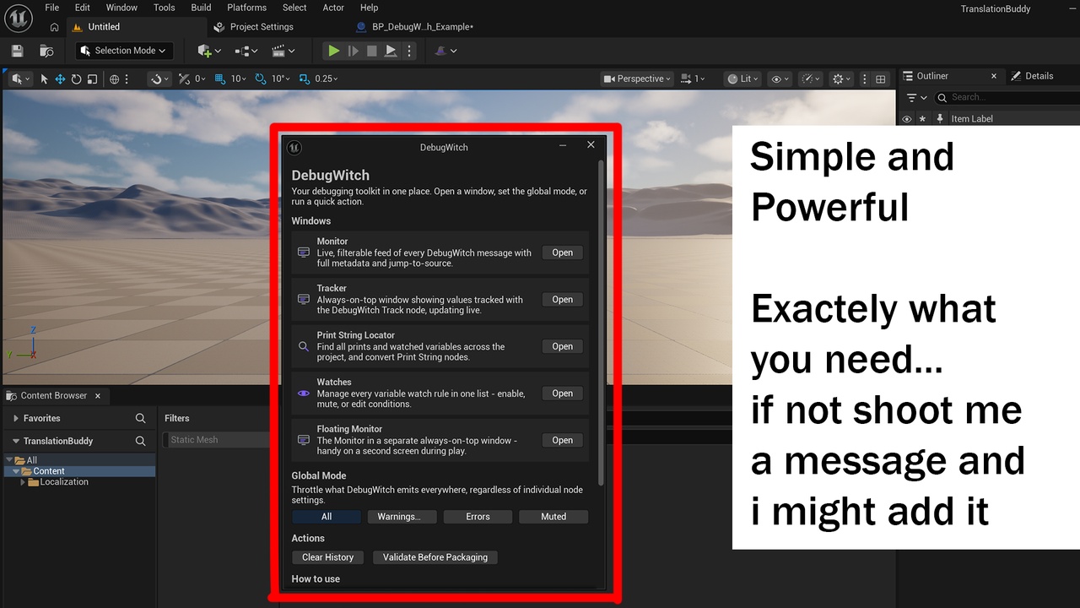1080x608 pixels.
Task: Open the Perspective viewport type dropdown
Action: point(637,79)
